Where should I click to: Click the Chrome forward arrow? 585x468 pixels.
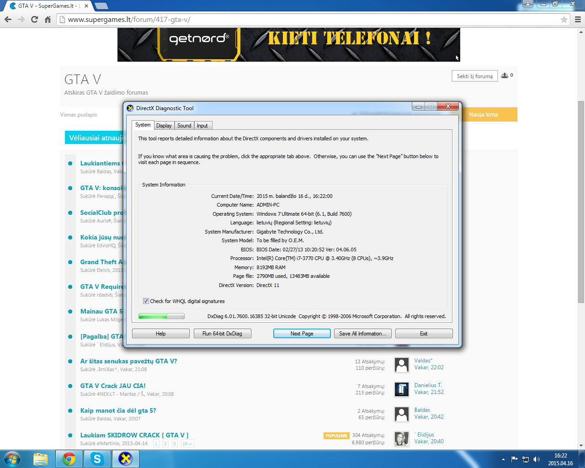pos(21,20)
